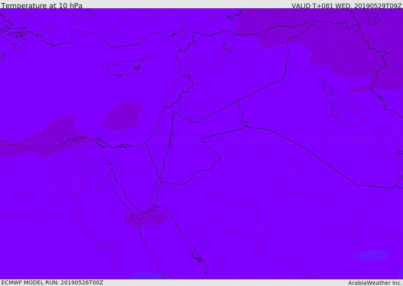Click the 'ArabiaWeather Inc.' credit text

point(375,283)
